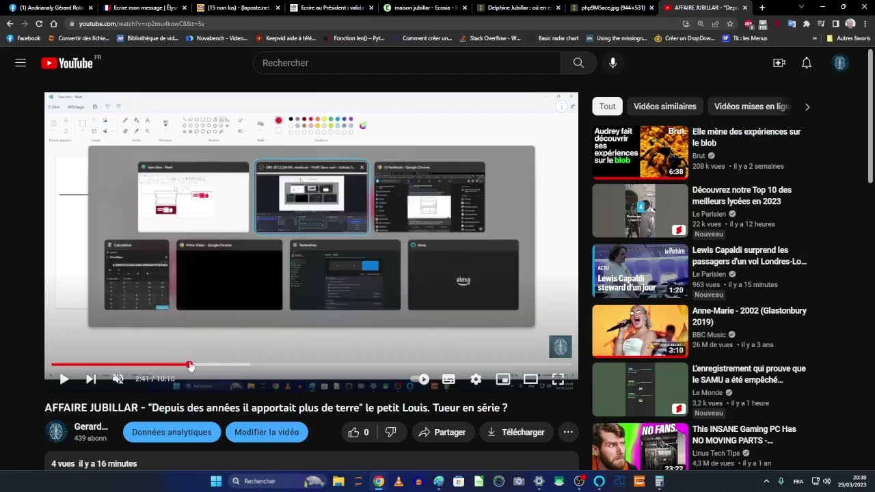The image size is (875, 492).
Task: Open Autres favoris bookmarks folder
Action: tap(848, 38)
